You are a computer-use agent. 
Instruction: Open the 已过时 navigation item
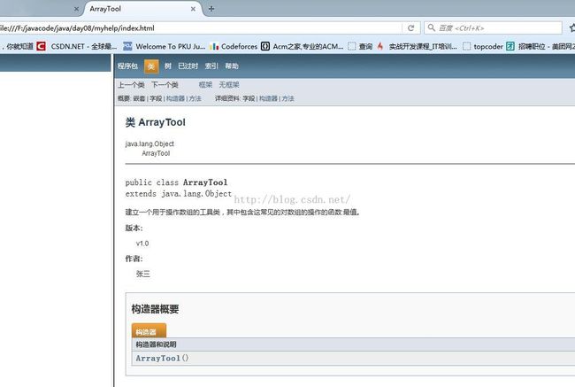(x=188, y=66)
